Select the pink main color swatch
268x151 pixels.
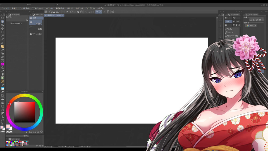8,126
